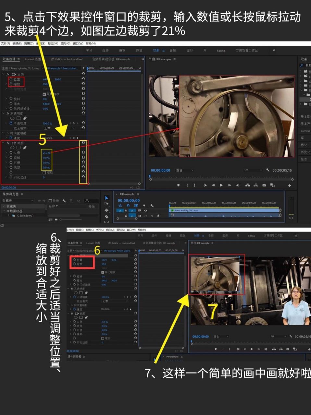Toggle 等比缩放 checkbox in upper Effect Controls

[44, 94]
